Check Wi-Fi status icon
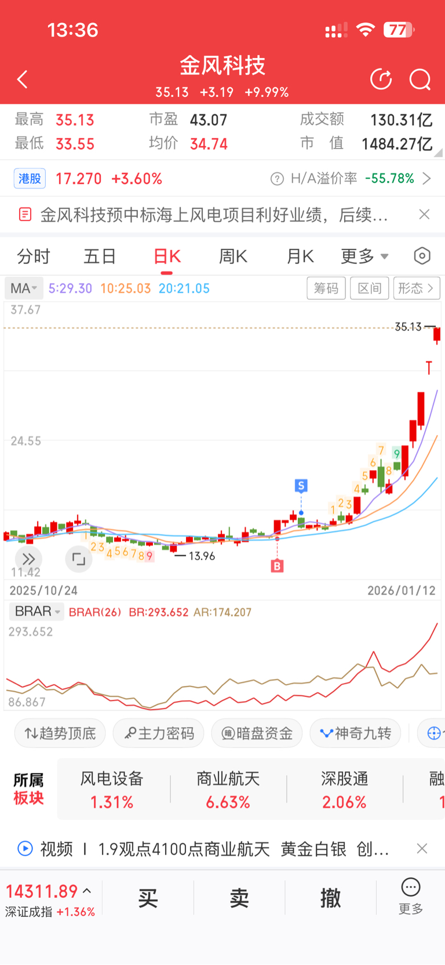This screenshot has height=965, width=445. tap(366, 30)
